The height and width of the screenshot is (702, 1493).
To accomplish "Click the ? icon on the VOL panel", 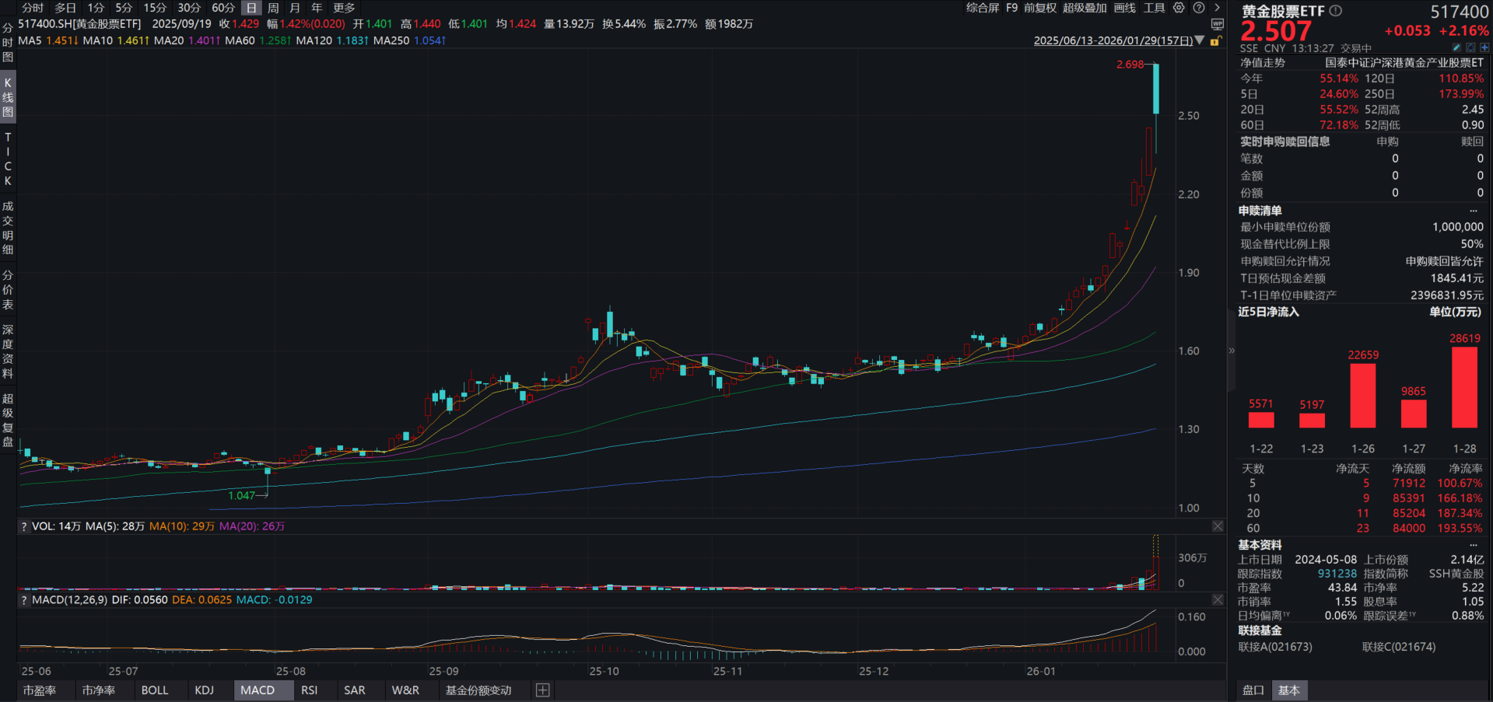I will pyautogui.click(x=23, y=526).
